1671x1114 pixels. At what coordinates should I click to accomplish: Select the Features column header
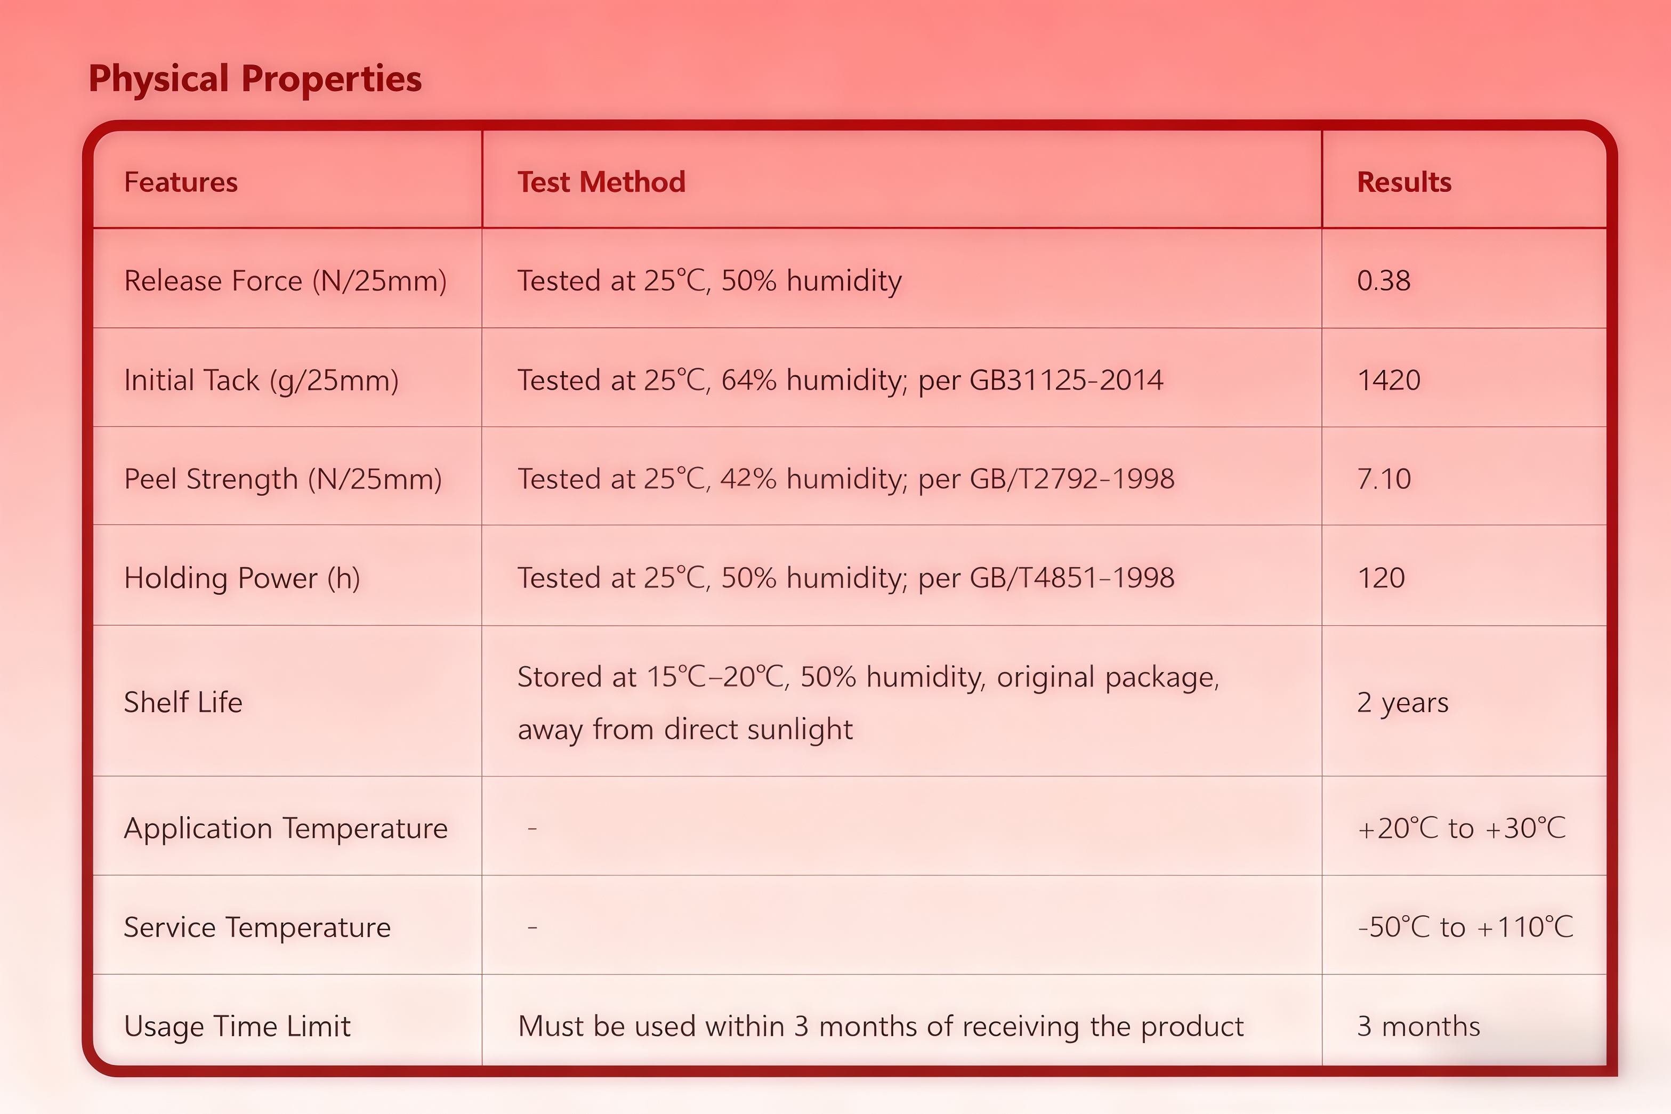[181, 183]
